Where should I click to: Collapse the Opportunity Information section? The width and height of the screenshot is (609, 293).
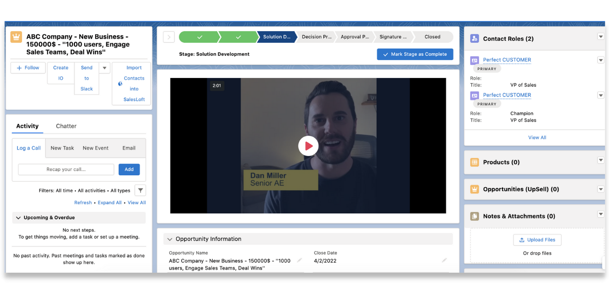click(x=170, y=239)
